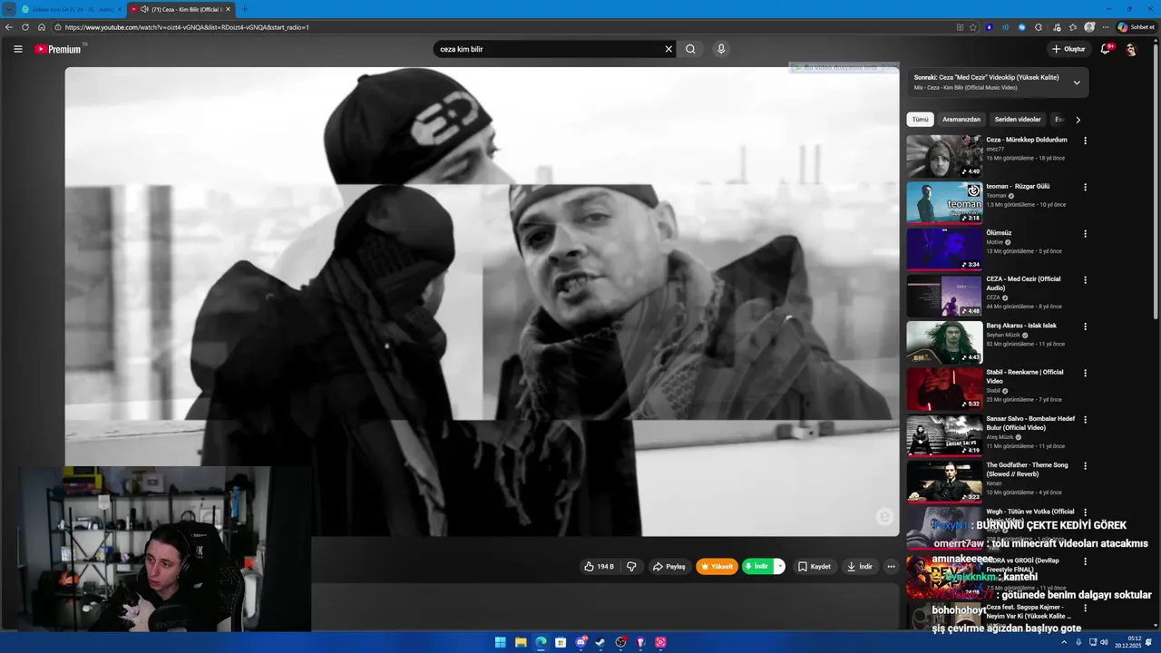Screen dimensions: 1161x653
Task: Switch to the first browser tab (EA FC 26)
Action: (71, 9)
